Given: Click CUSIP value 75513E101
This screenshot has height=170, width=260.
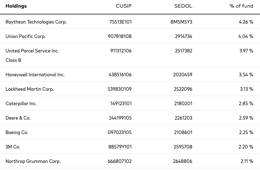Looking at the screenshot, I should (x=120, y=22).
